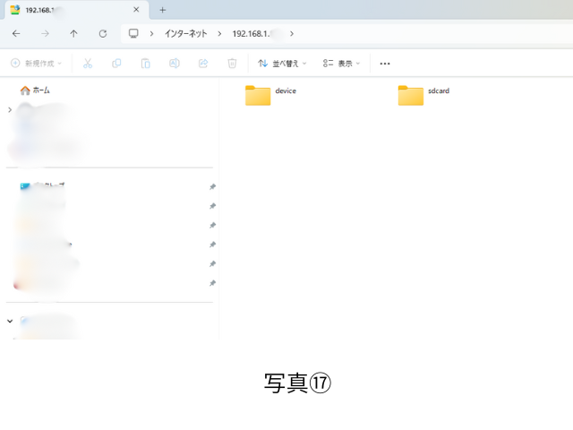Click the rename icon in toolbar

(175, 64)
